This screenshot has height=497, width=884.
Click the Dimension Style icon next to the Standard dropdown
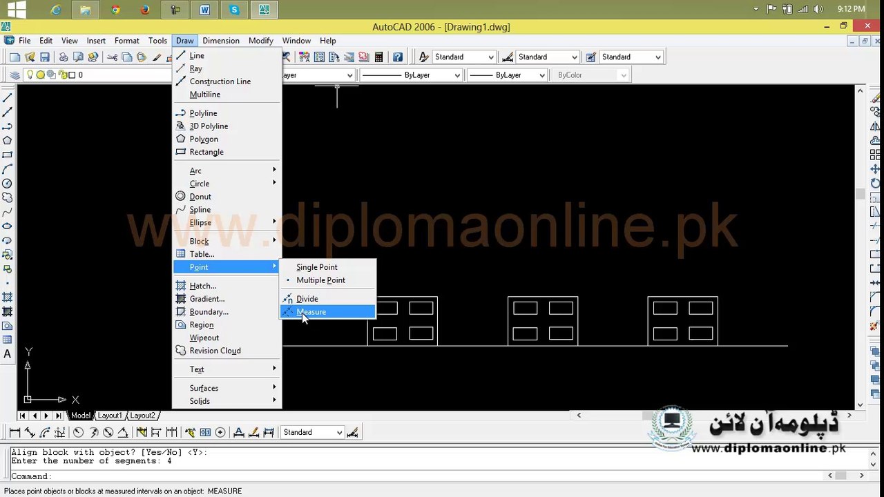(352, 433)
